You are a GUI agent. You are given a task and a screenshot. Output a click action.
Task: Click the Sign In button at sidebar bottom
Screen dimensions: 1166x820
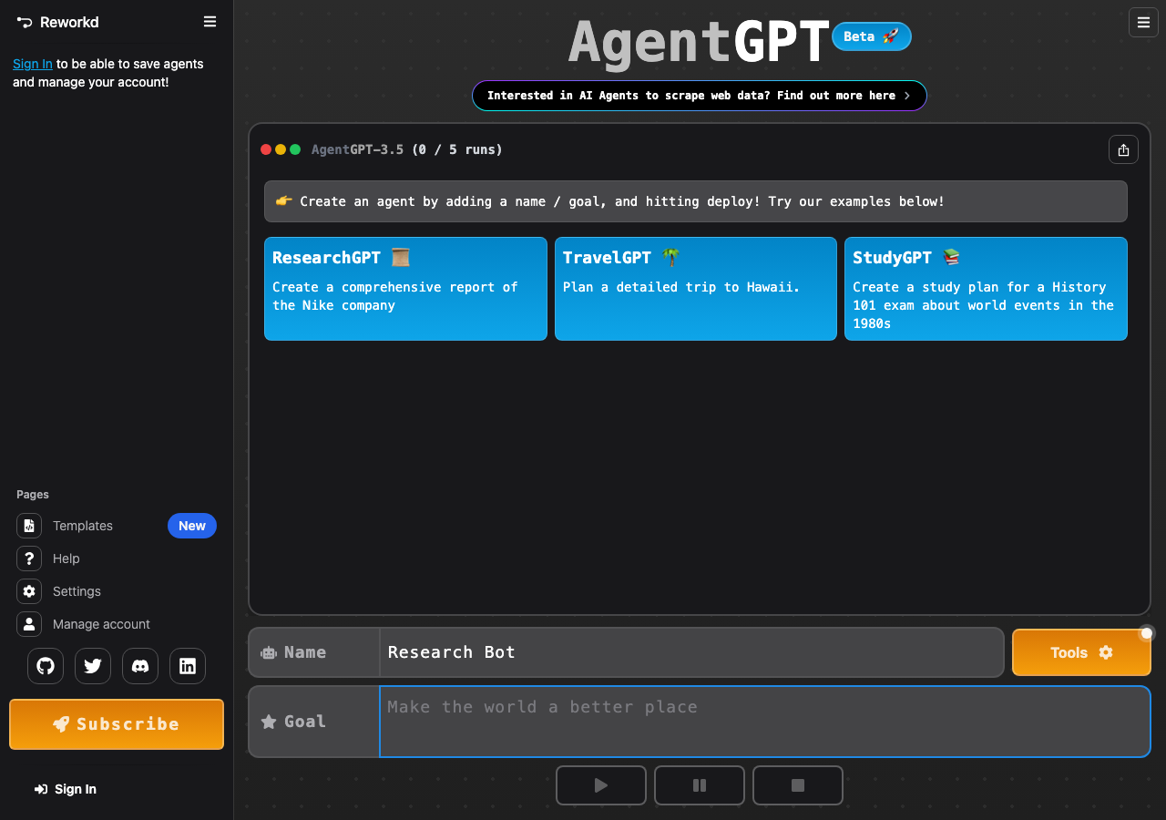[x=66, y=789]
